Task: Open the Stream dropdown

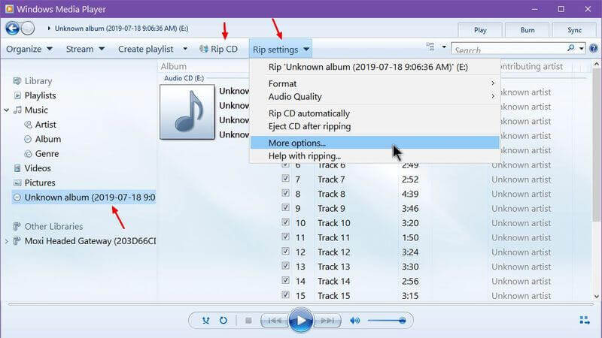Action: pos(85,49)
